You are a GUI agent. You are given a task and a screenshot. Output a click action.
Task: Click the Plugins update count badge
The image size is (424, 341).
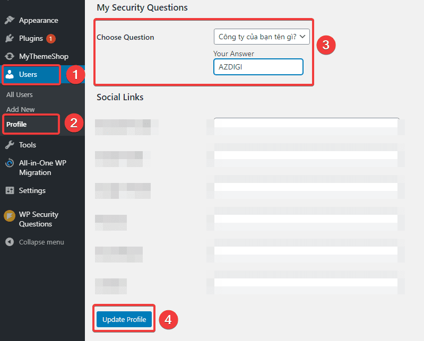51,39
